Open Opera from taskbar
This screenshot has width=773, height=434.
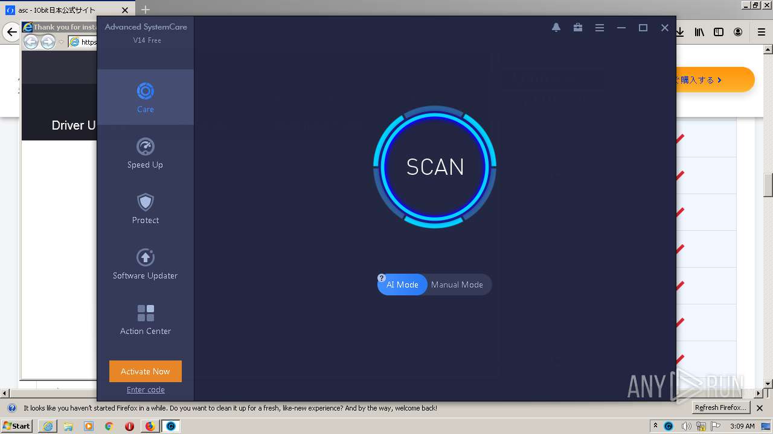click(x=130, y=426)
